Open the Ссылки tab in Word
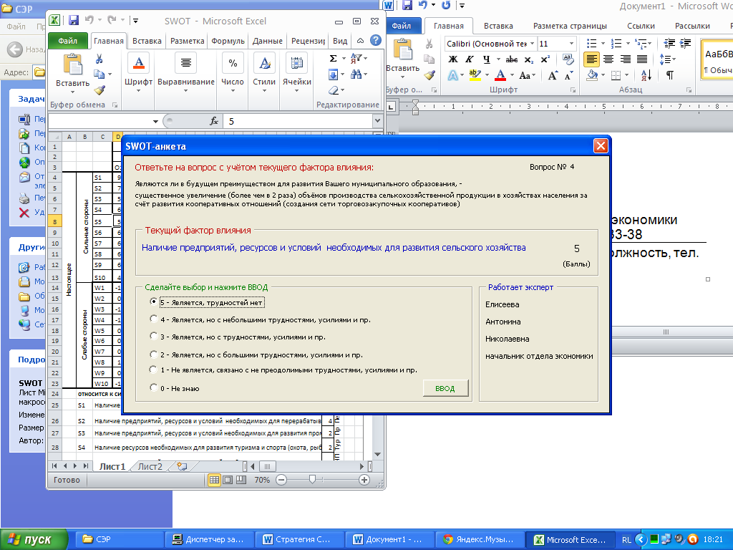Screen dimensions: 733x550 point(641,26)
